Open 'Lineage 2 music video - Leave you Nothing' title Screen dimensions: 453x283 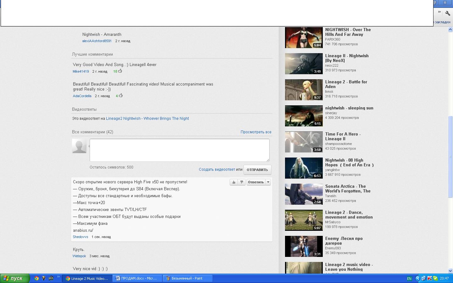click(x=349, y=267)
